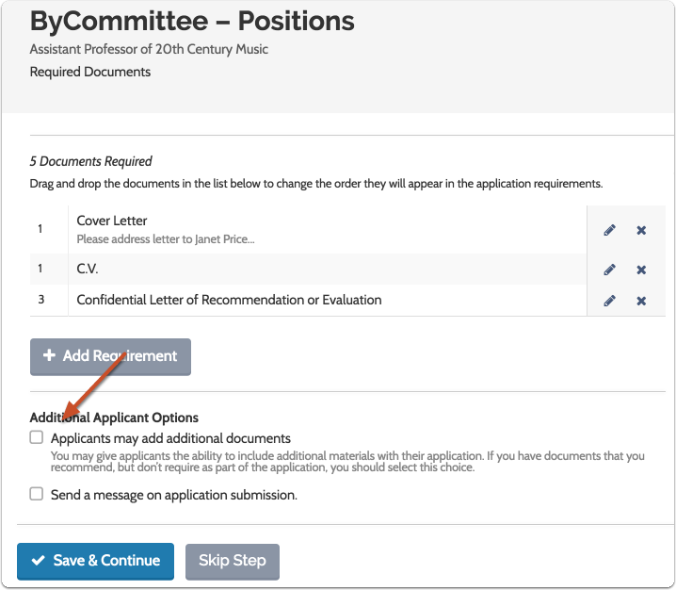
Task: Edit Confidential Letter of Recommendation requirement
Action: click(609, 301)
